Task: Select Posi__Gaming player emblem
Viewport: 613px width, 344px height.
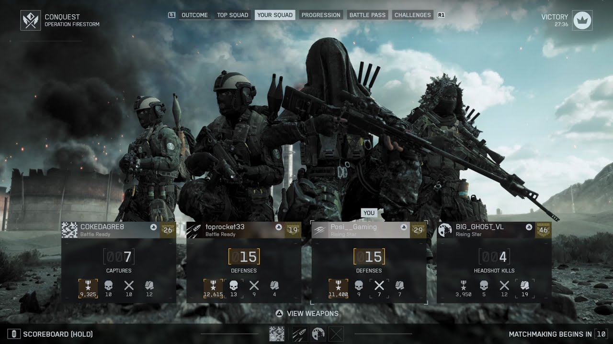Action: coord(319,230)
